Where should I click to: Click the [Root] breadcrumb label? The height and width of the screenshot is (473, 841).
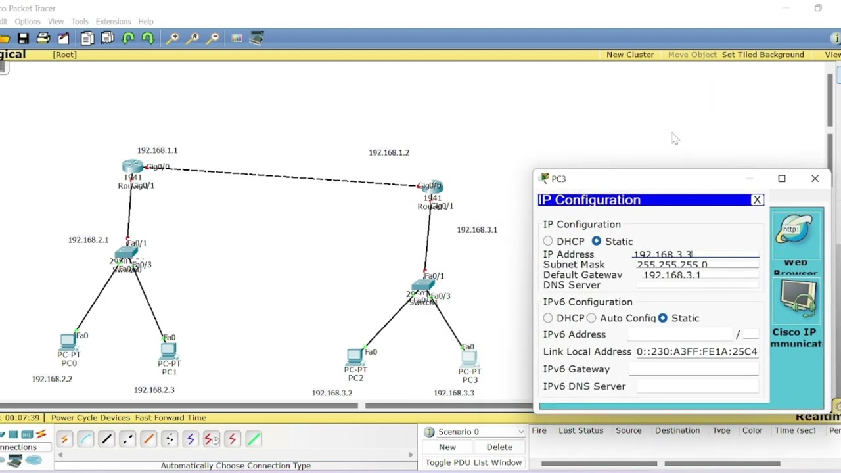(64, 55)
